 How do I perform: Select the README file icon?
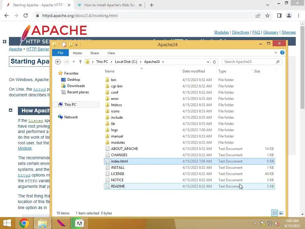coord(107,186)
